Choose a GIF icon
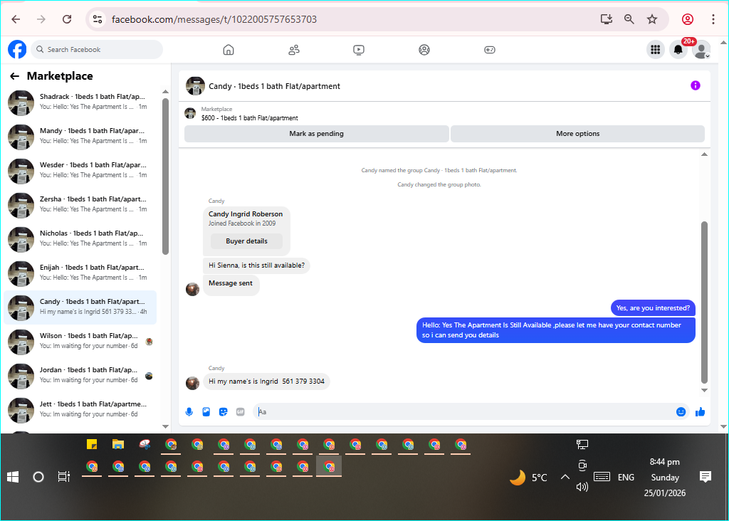The width and height of the screenshot is (729, 521). click(x=241, y=412)
